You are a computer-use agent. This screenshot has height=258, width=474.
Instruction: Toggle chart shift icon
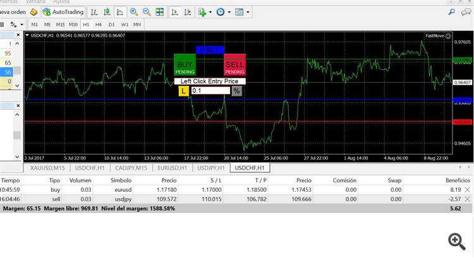(x=188, y=12)
